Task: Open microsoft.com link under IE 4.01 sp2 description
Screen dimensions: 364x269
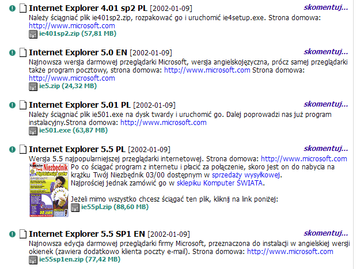Action: 72,26
